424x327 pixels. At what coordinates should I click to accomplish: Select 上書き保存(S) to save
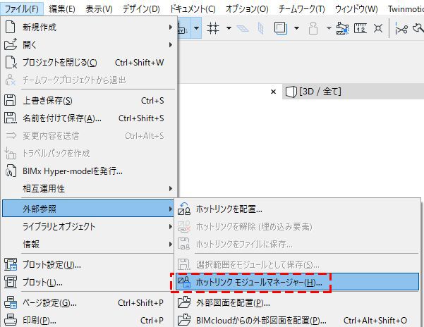pyautogui.click(x=89, y=101)
